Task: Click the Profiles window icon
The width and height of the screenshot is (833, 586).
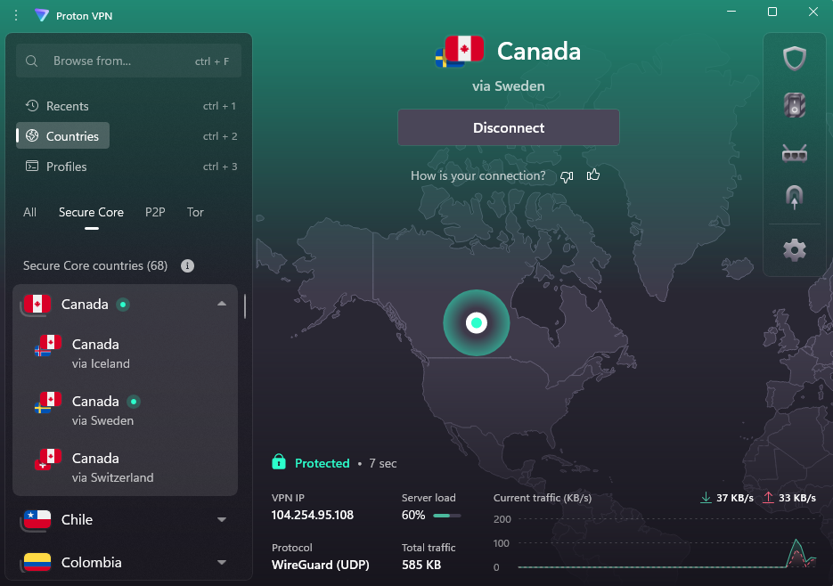Action: coord(32,166)
